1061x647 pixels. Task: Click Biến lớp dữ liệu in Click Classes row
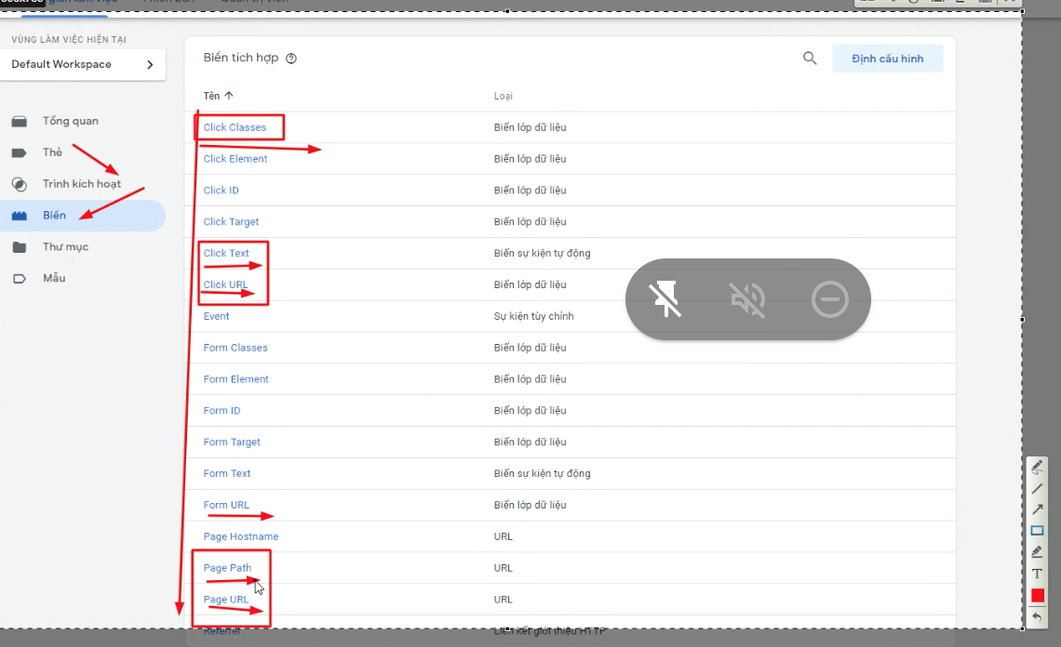[530, 127]
